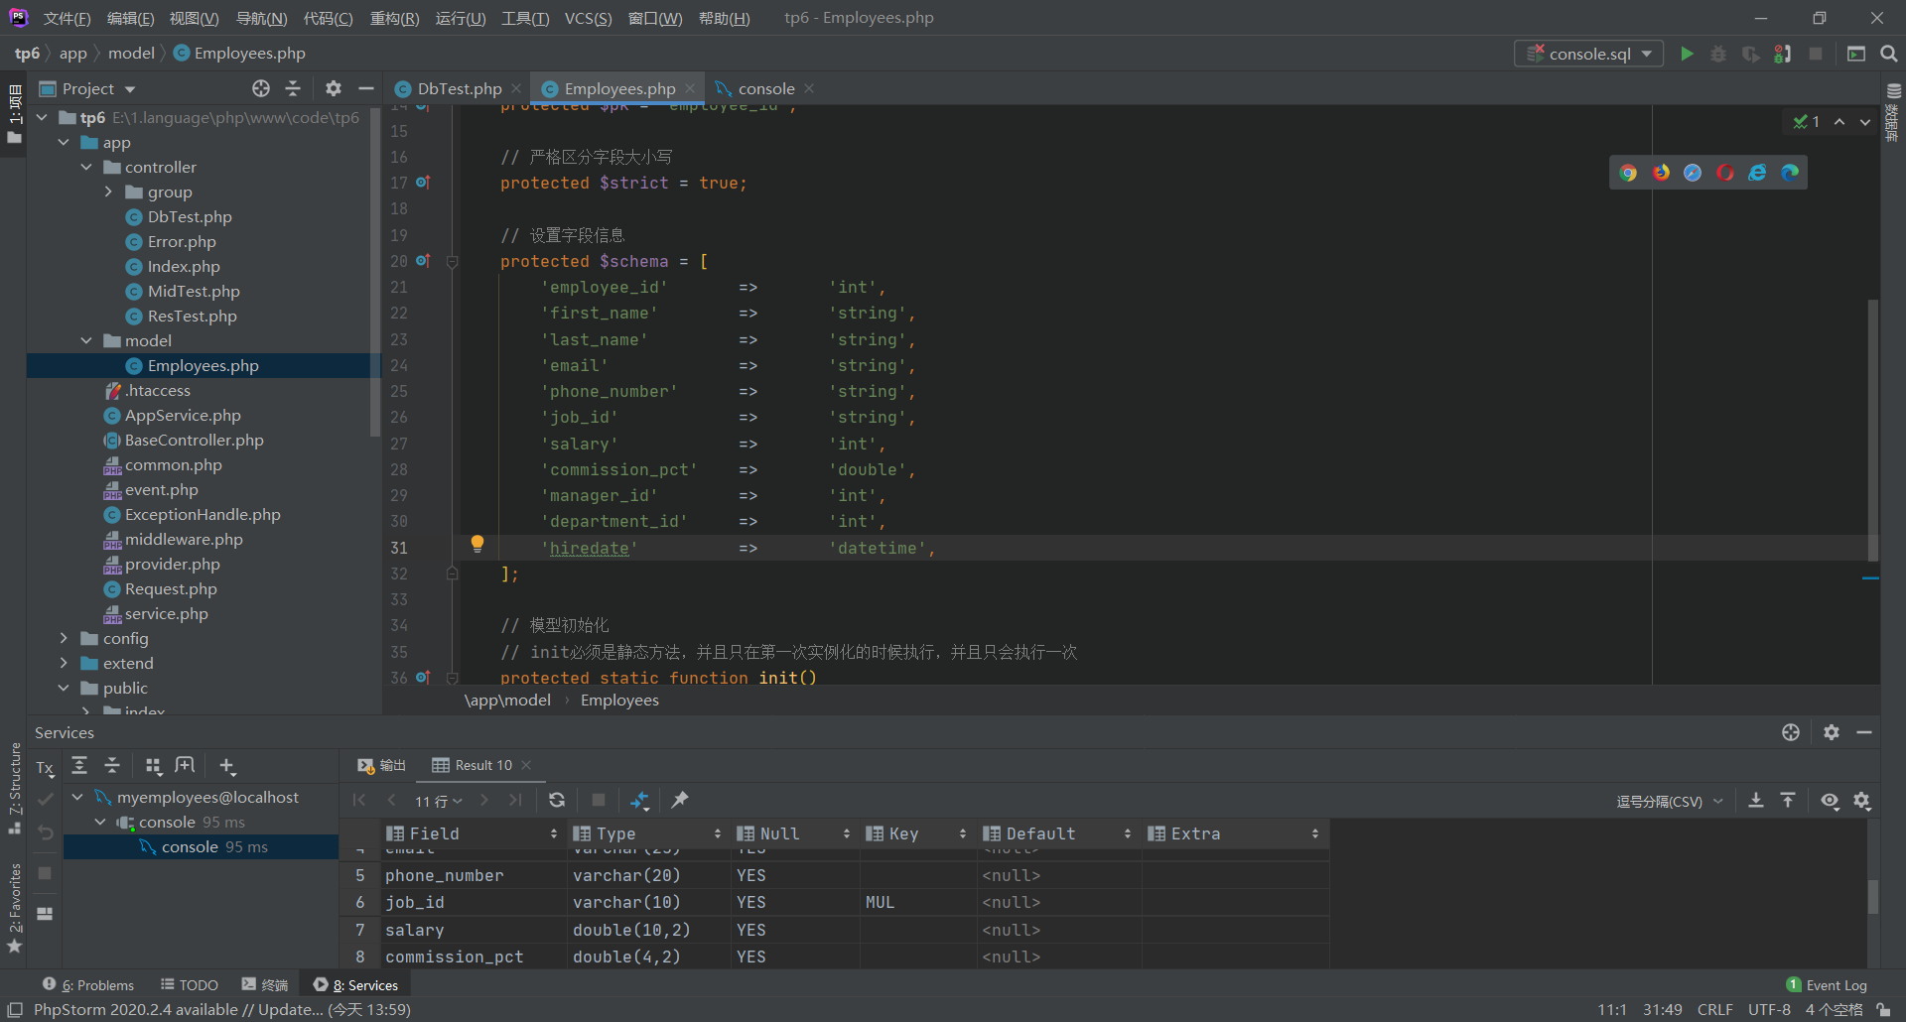Sort results by Field column header
The height and width of the screenshot is (1022, 1906).
point(472,833)
